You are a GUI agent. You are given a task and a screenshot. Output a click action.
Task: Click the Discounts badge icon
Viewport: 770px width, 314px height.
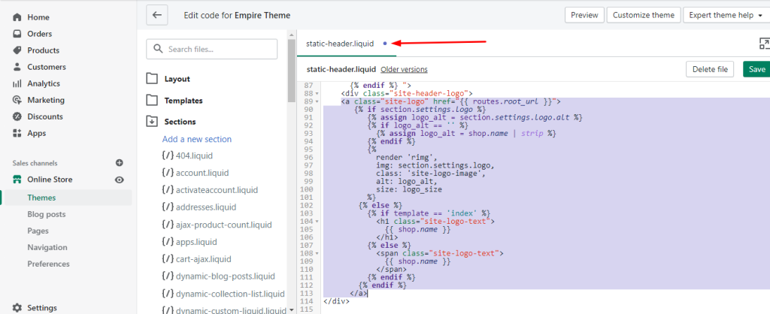click(x=17, y=116)
